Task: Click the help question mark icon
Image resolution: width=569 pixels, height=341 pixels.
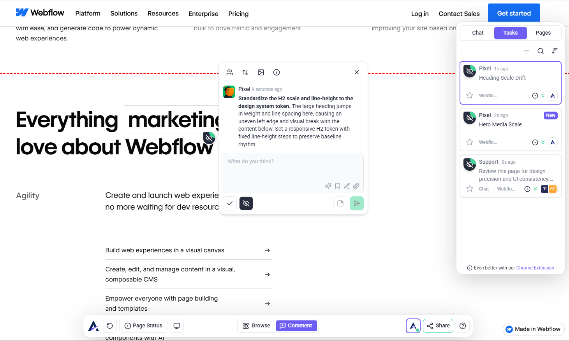Action: (463, 326)
